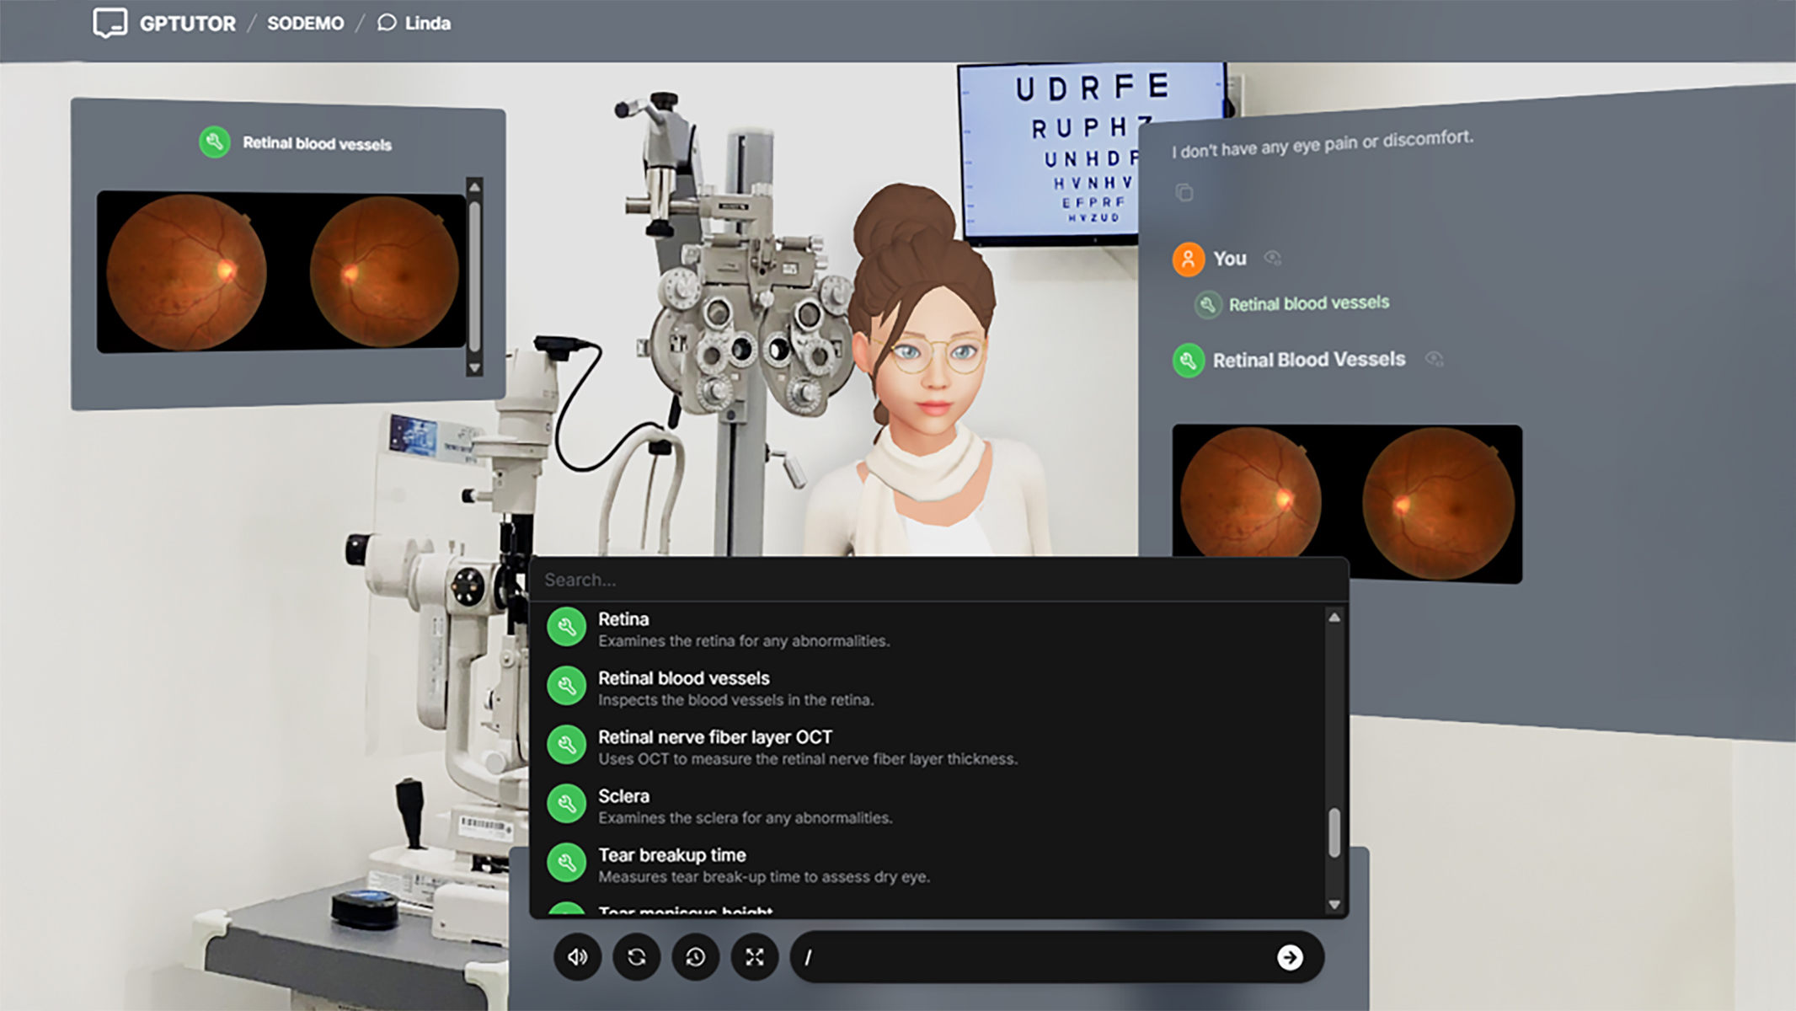Enter fullscreen using the expand icon
The width and height of the screenshot is (1796, 1011).
pyautogui.click(x=755, y=957)
